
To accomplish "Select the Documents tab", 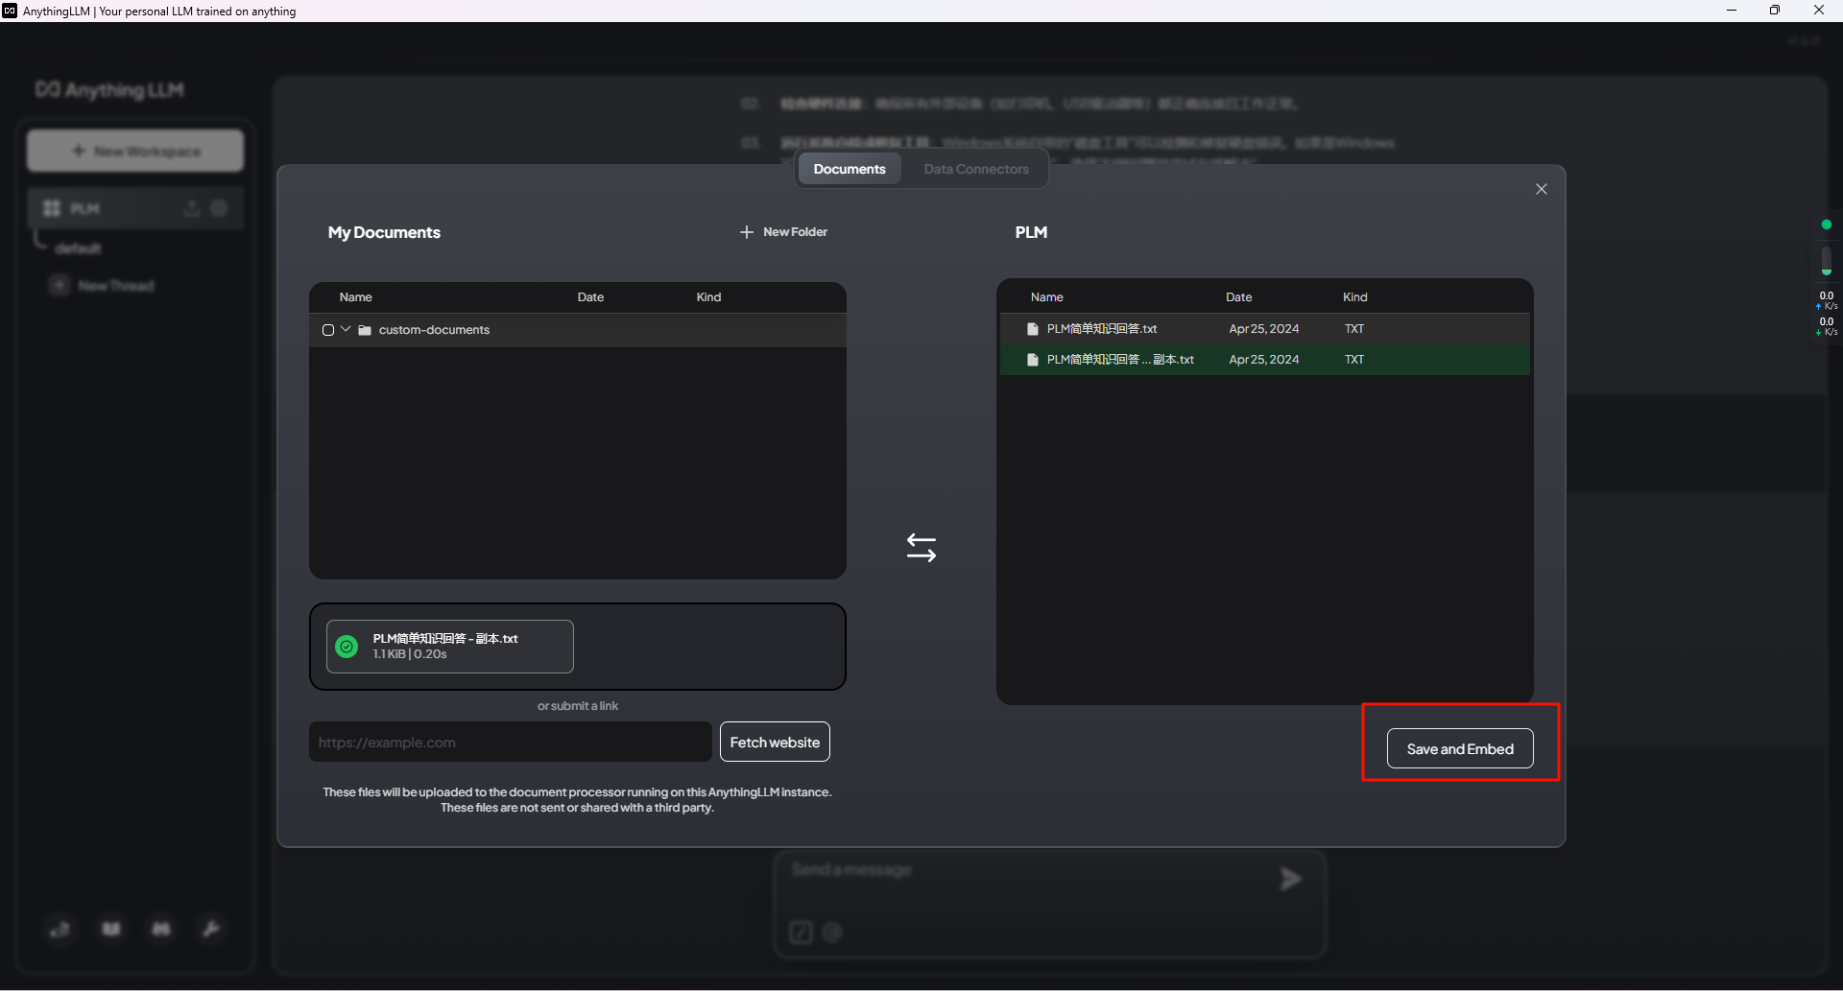I will coord(850,169).
